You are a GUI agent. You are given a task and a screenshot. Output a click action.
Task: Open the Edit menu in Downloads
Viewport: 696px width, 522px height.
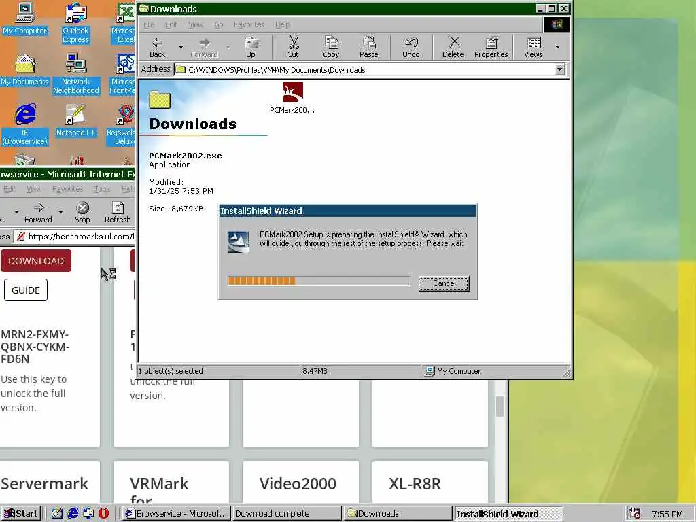click(171, 24)
